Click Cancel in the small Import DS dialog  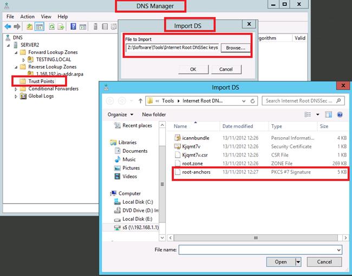226,69
